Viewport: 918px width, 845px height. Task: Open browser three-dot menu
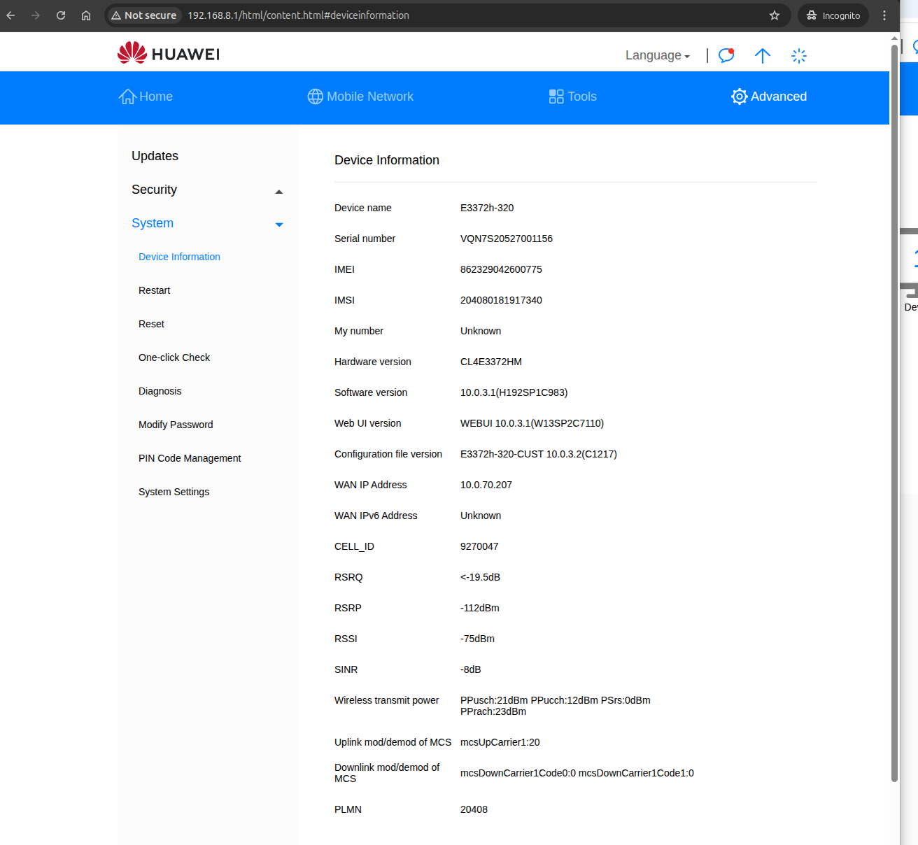[884, 15]
